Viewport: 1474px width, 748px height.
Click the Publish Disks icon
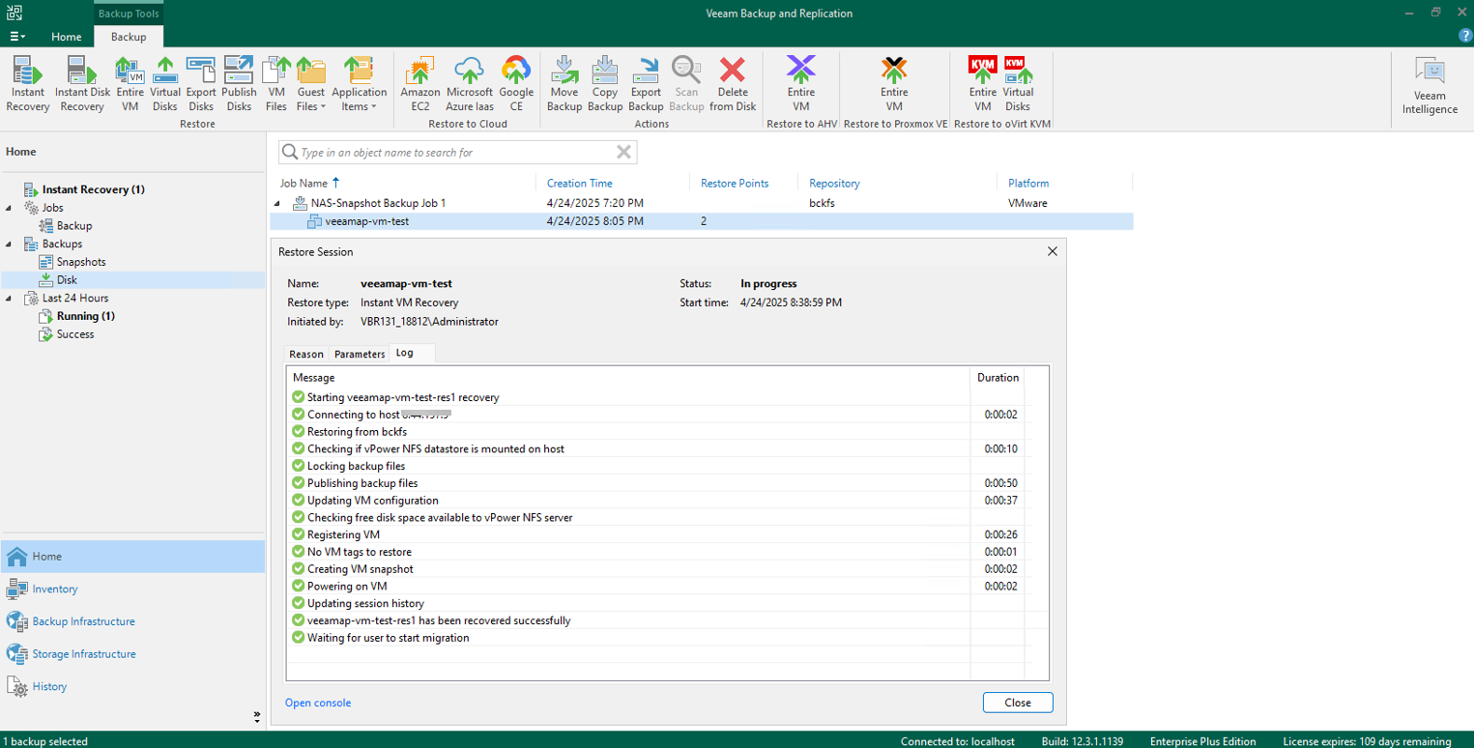tap(239, 84)
